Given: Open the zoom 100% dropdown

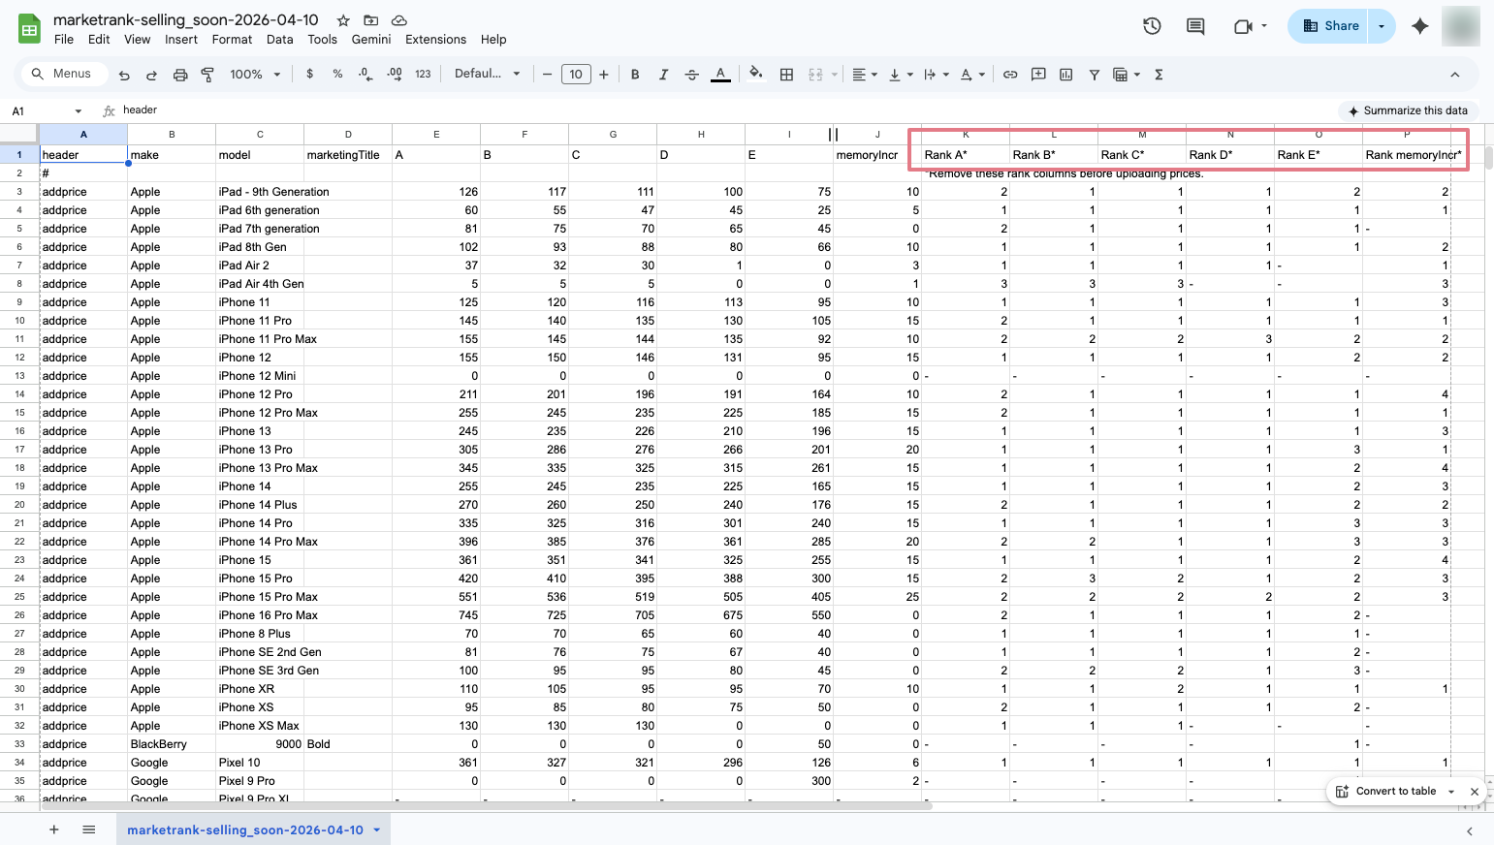Looking at the screenshot, I should click(x=255, y=75).
